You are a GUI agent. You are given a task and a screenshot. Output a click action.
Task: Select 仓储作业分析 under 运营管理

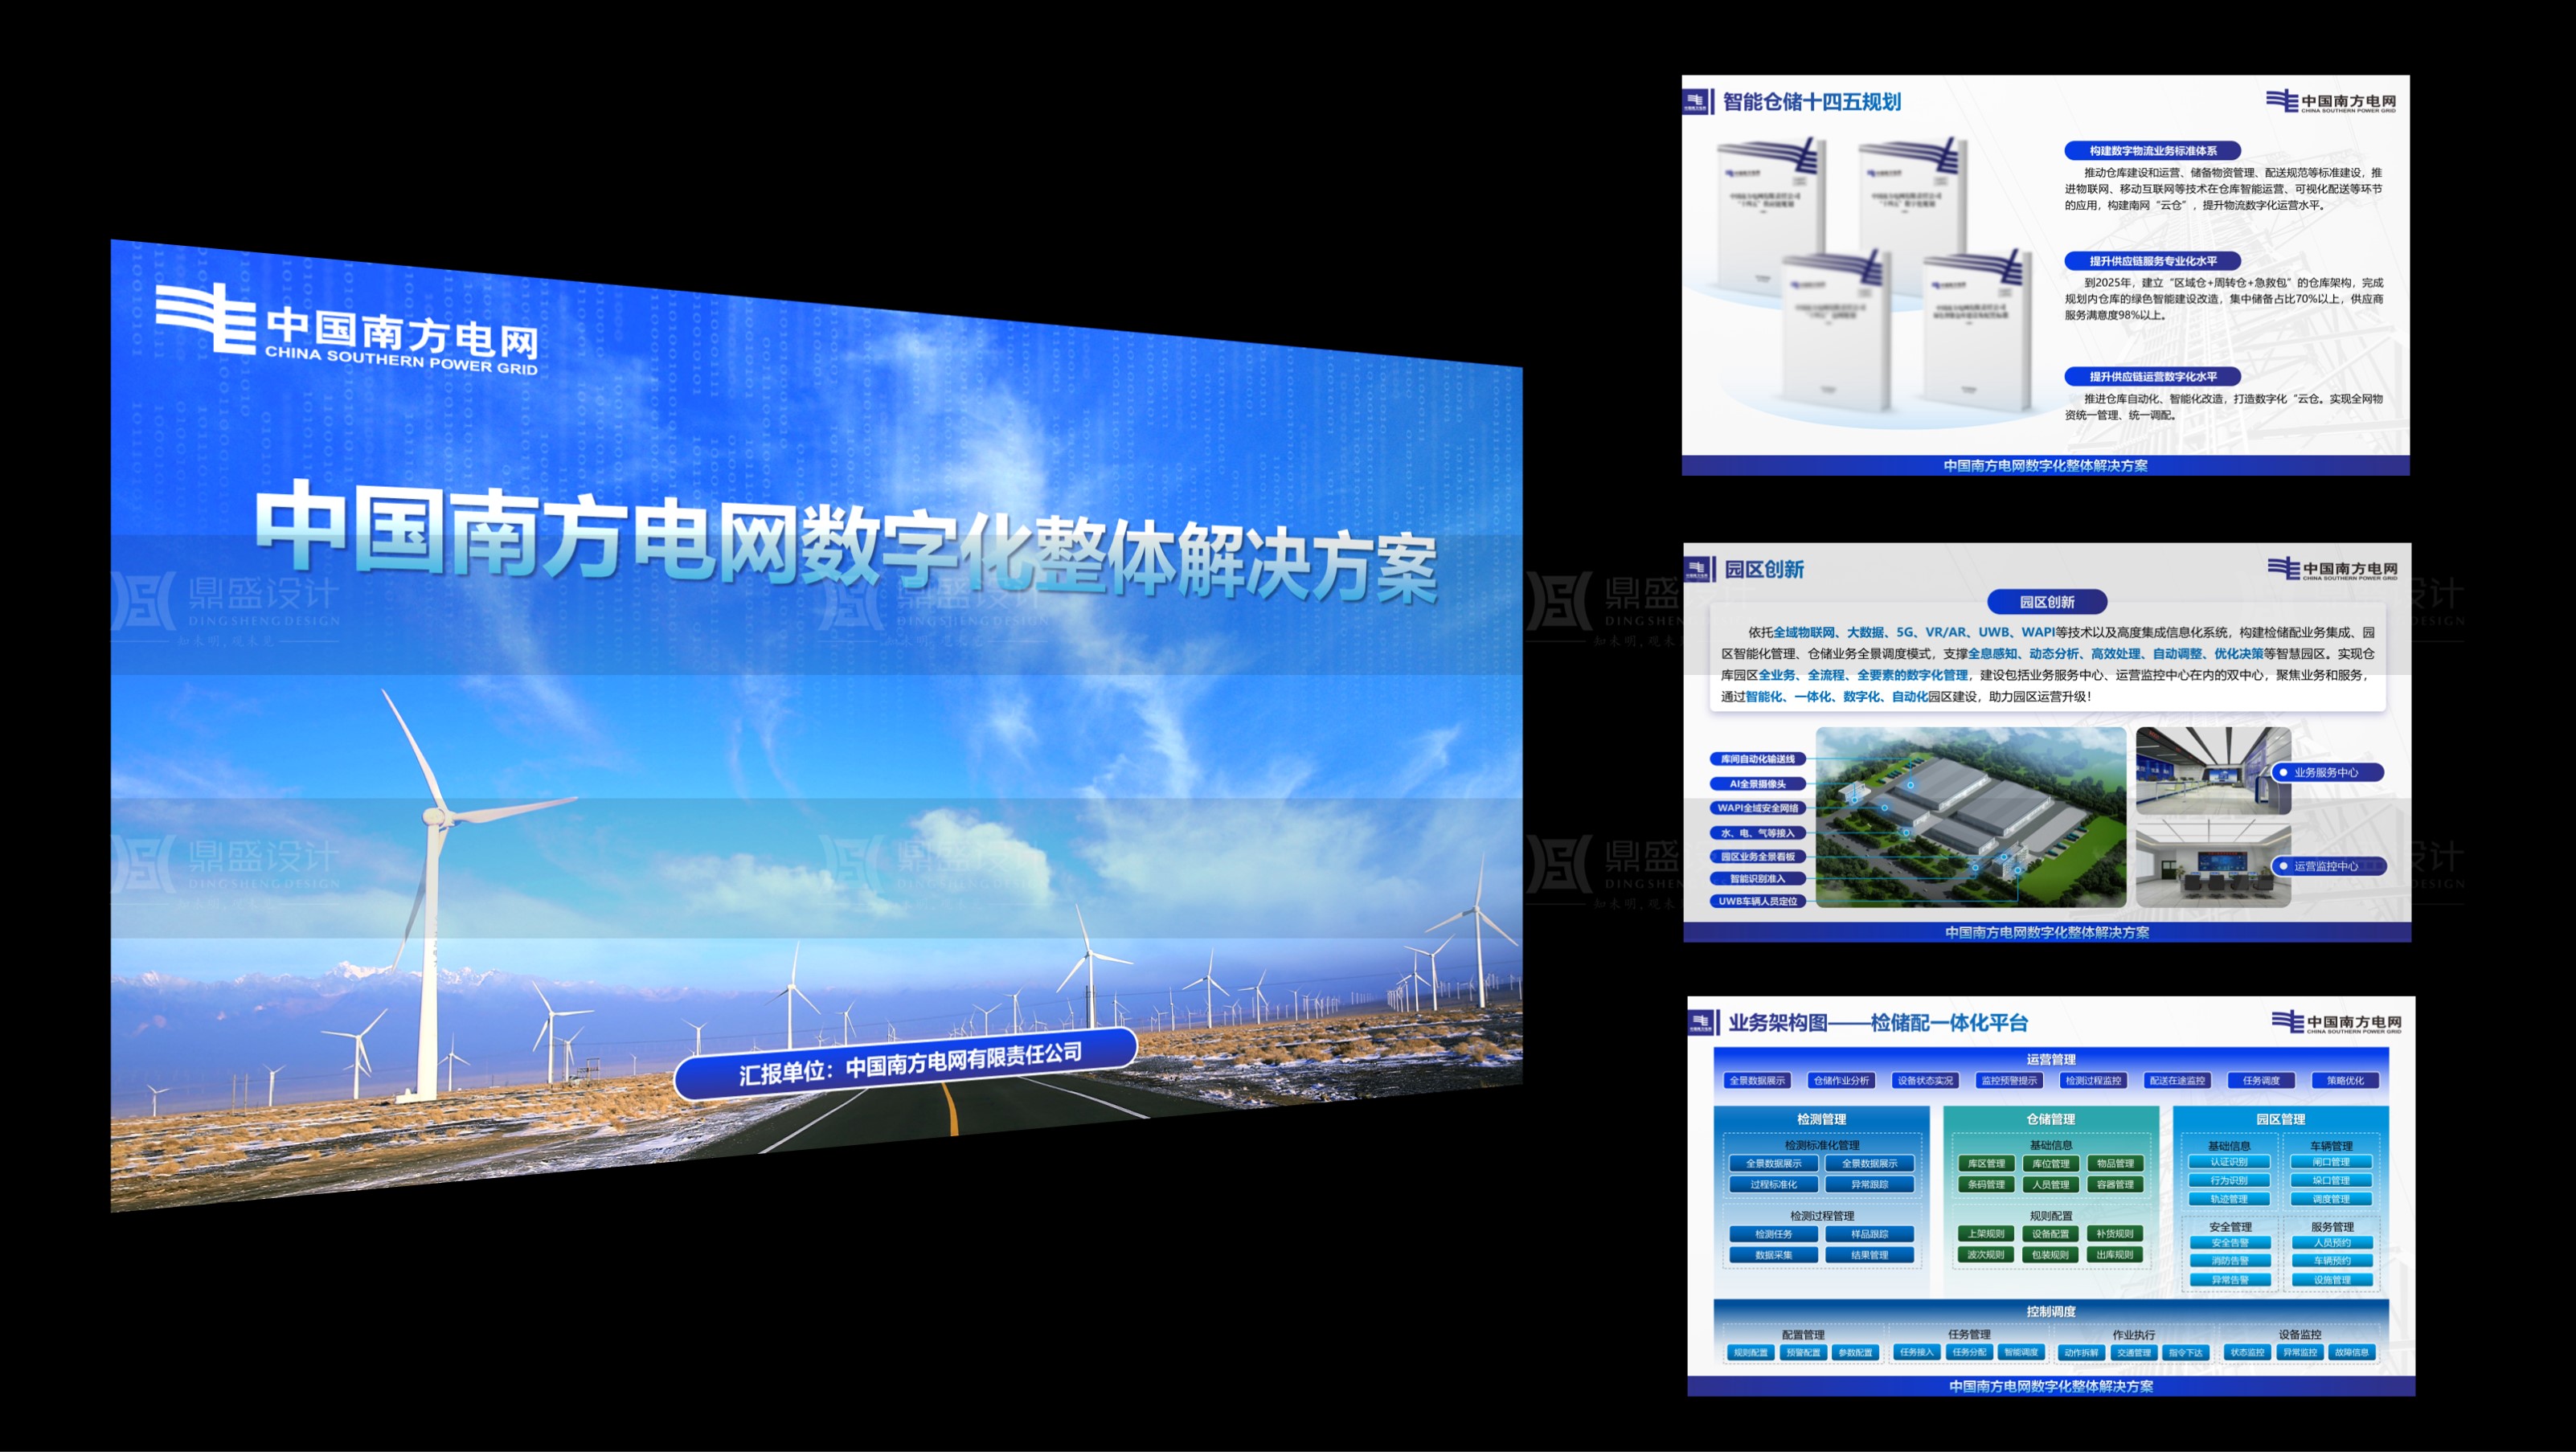(1841, 1080)
